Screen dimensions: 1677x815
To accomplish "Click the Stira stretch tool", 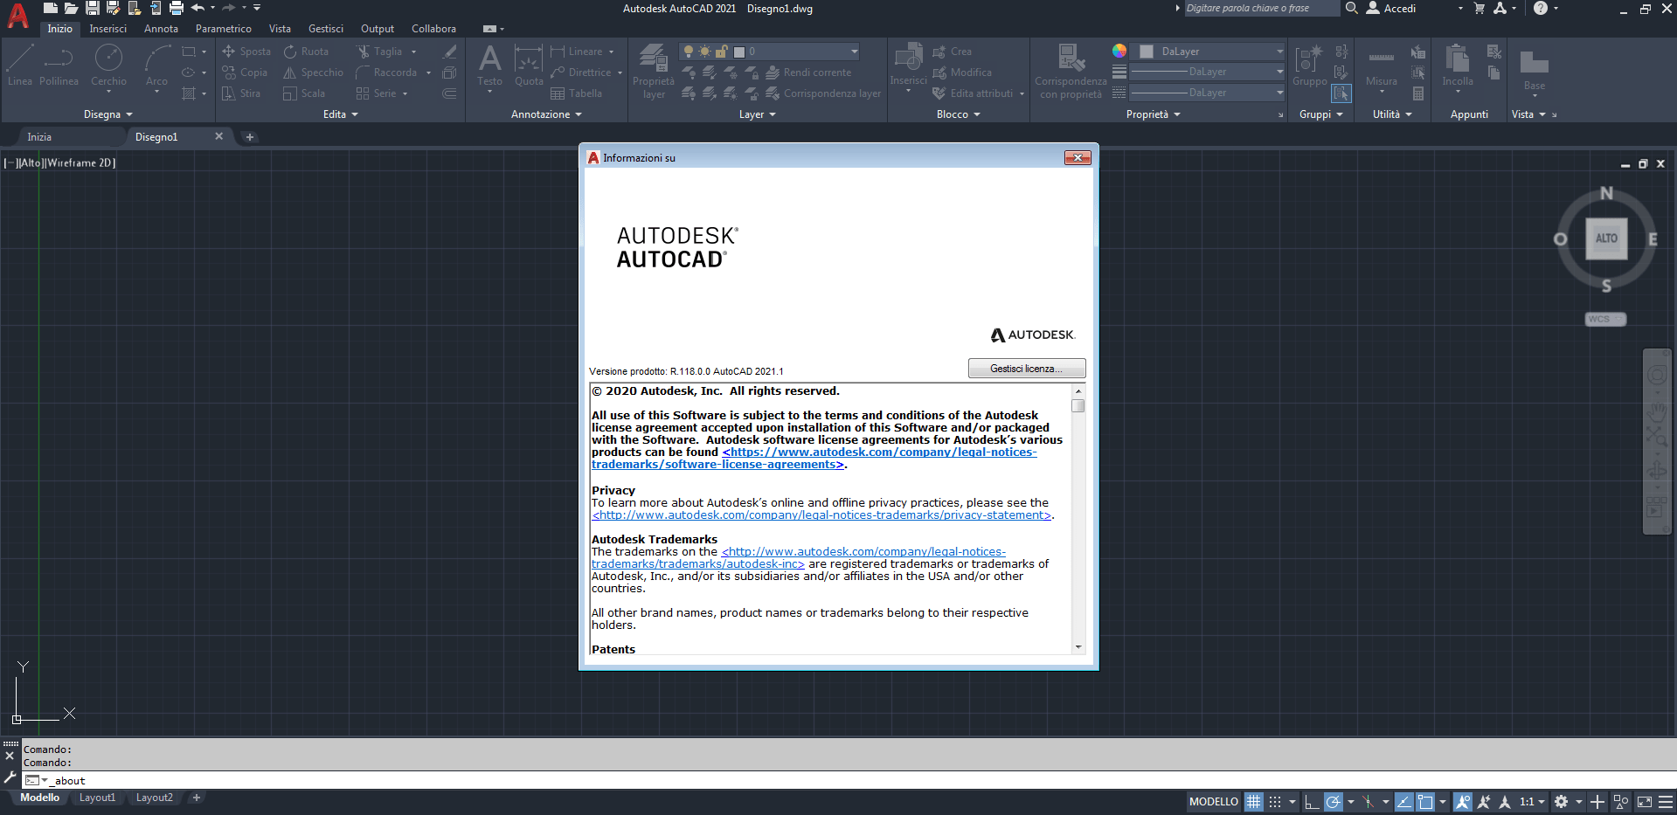I will (241, 93).
